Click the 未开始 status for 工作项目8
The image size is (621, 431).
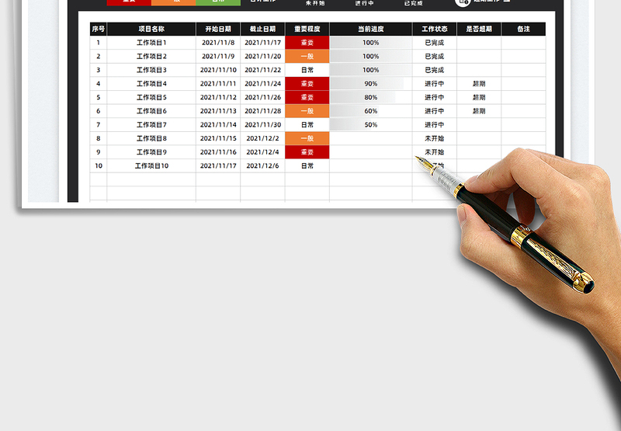pos(434,138)
